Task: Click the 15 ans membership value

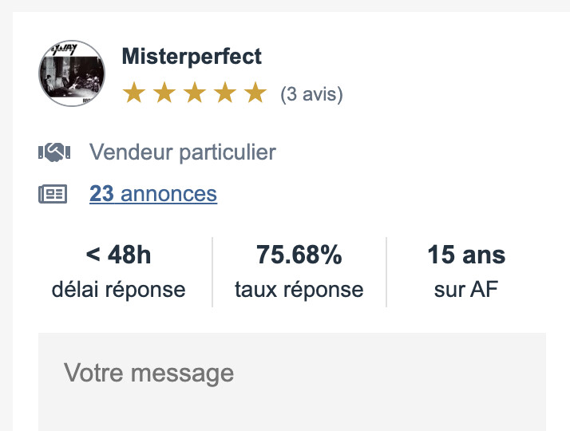Action: tap(466, 255)
